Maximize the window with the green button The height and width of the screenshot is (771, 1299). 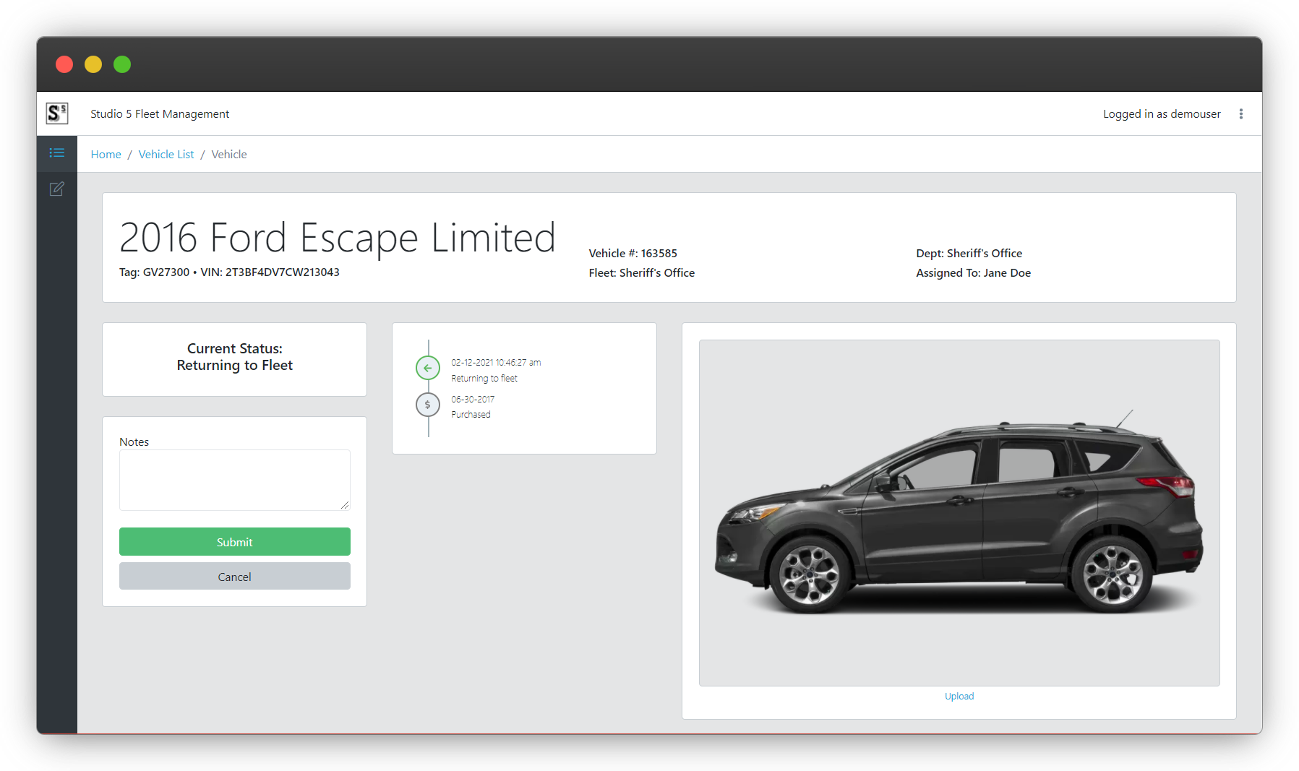[122, 64]
